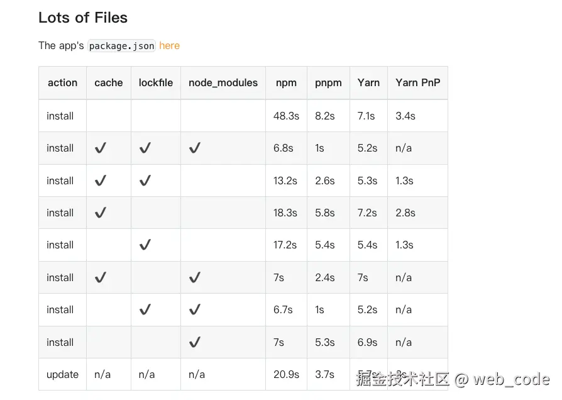Click the npm column header
This screenshot has width=562, height=400.
[x=286, y=82]
